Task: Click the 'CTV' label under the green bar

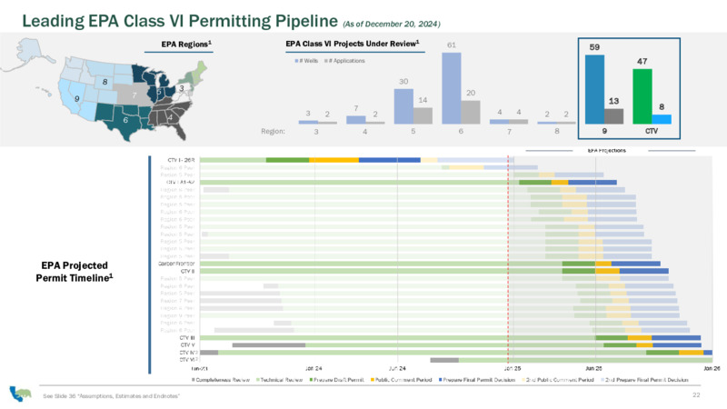Action: click(652, 131)
